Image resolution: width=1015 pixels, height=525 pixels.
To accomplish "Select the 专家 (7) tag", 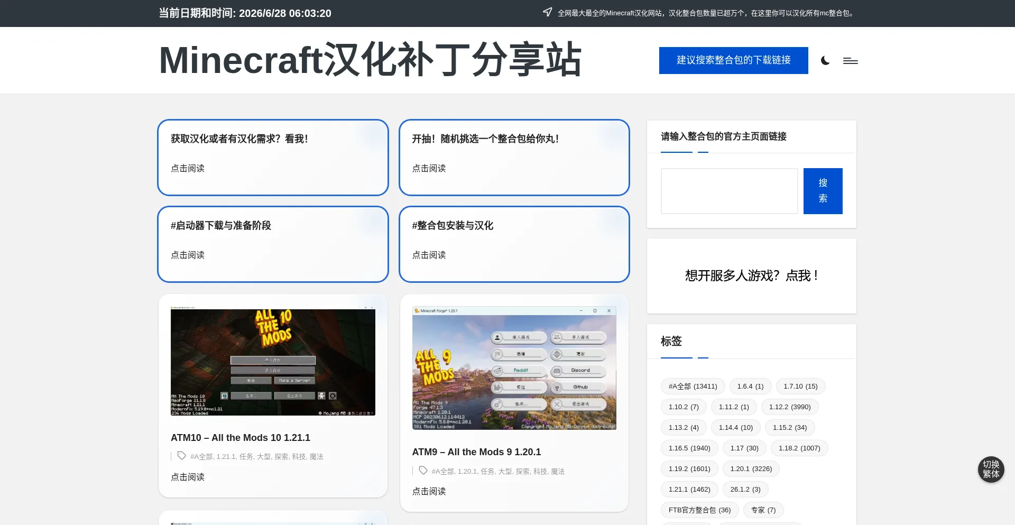I will pos(763,510).
